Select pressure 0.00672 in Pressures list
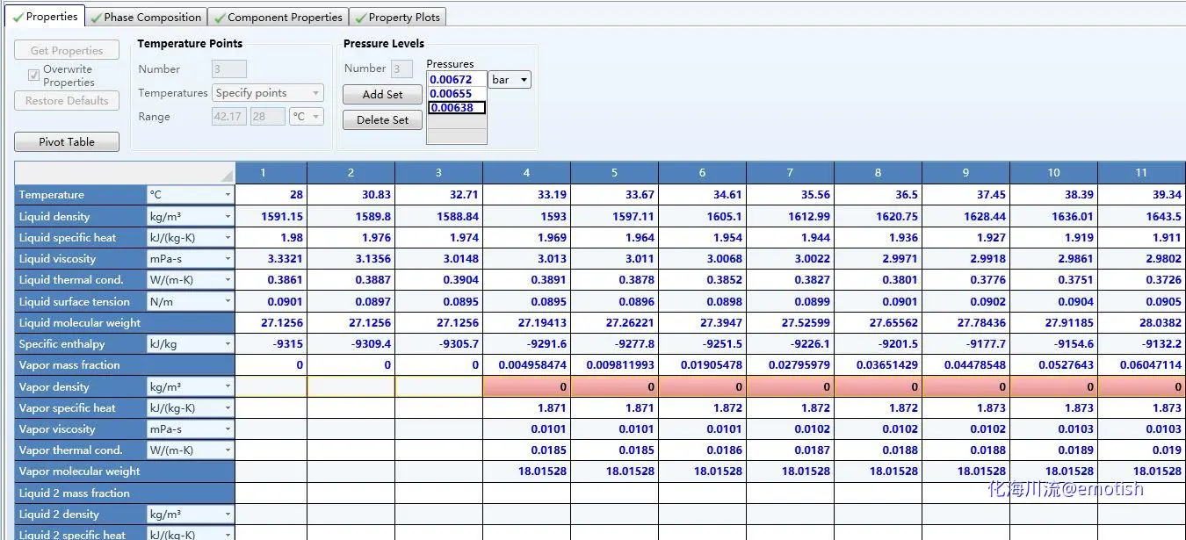The width and height of the screenshot is (1186, 540). pos(457,79)
